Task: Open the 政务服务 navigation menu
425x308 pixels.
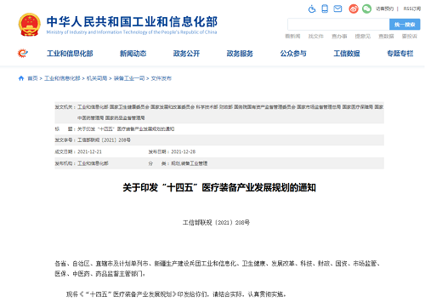Action: pos(240,54)
